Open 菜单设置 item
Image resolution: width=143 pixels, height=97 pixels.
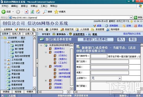pyautogui.click(x=16, y=77)
